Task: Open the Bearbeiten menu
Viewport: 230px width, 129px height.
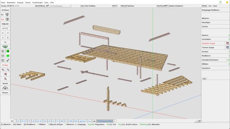Action: pyautogui.click(x=11, y=3)
